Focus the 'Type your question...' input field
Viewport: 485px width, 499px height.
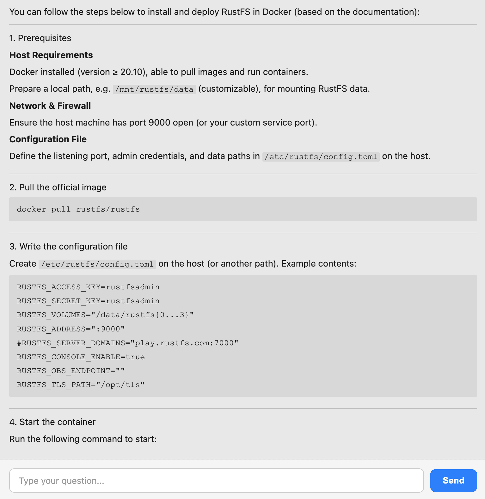click(x=216, y=480)
